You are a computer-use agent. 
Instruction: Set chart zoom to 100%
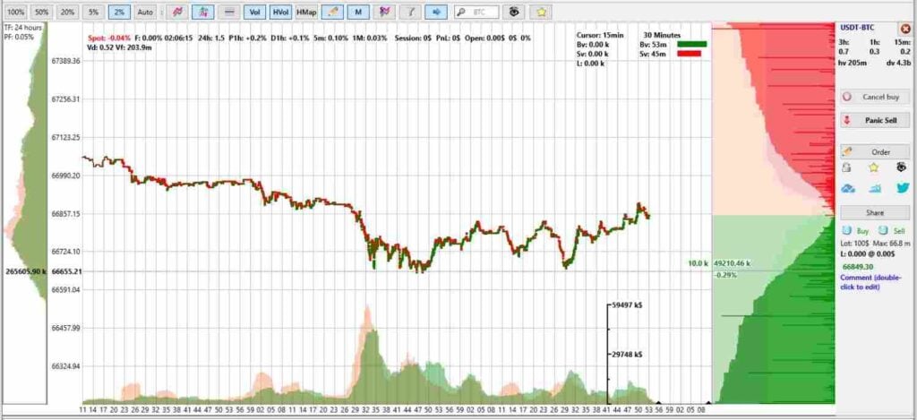click(16, 12)
